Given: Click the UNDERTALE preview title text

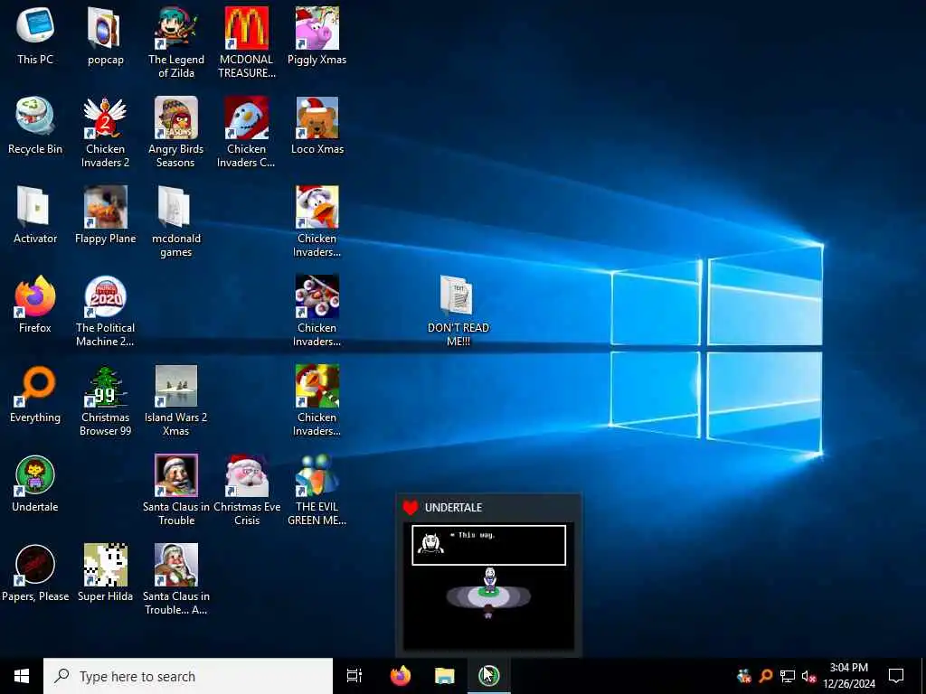Looking at the screenshot, I should [x=453, y=508].
